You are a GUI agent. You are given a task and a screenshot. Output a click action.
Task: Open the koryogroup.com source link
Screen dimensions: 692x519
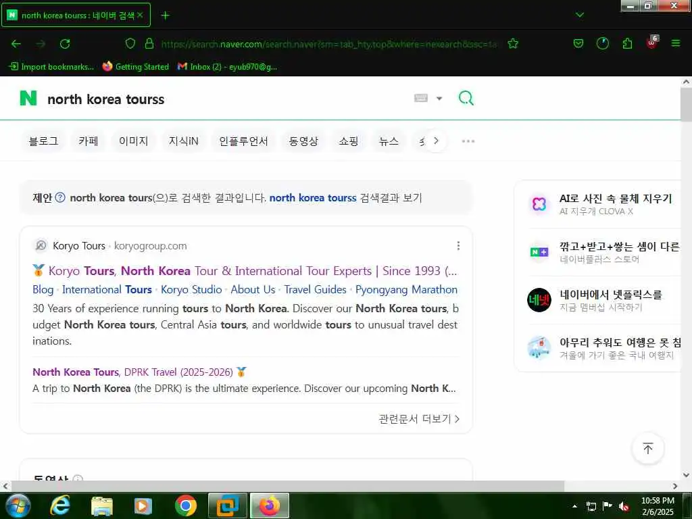click(x=150, y=246)
